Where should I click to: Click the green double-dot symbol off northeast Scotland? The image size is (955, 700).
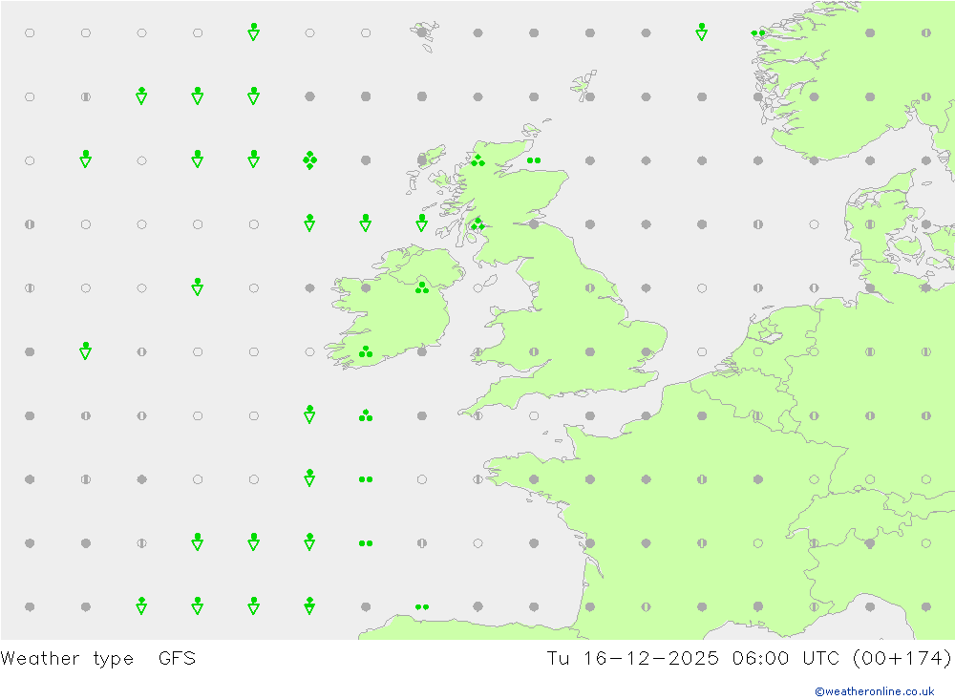point(534,160)
